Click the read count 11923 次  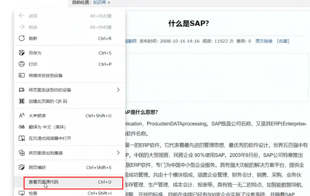(224, 41)
